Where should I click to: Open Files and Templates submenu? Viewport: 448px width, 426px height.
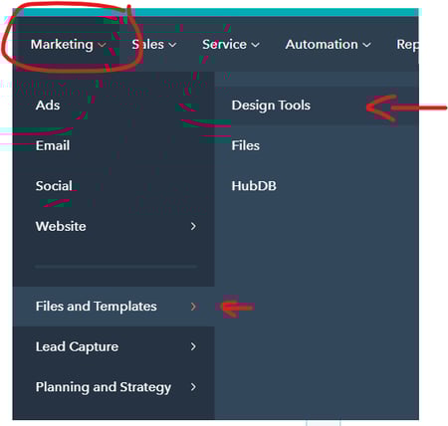113,307
